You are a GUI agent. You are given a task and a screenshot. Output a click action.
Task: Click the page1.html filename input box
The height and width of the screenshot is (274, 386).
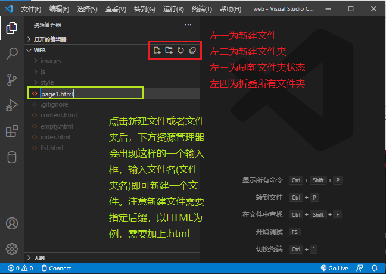point(89,94)
